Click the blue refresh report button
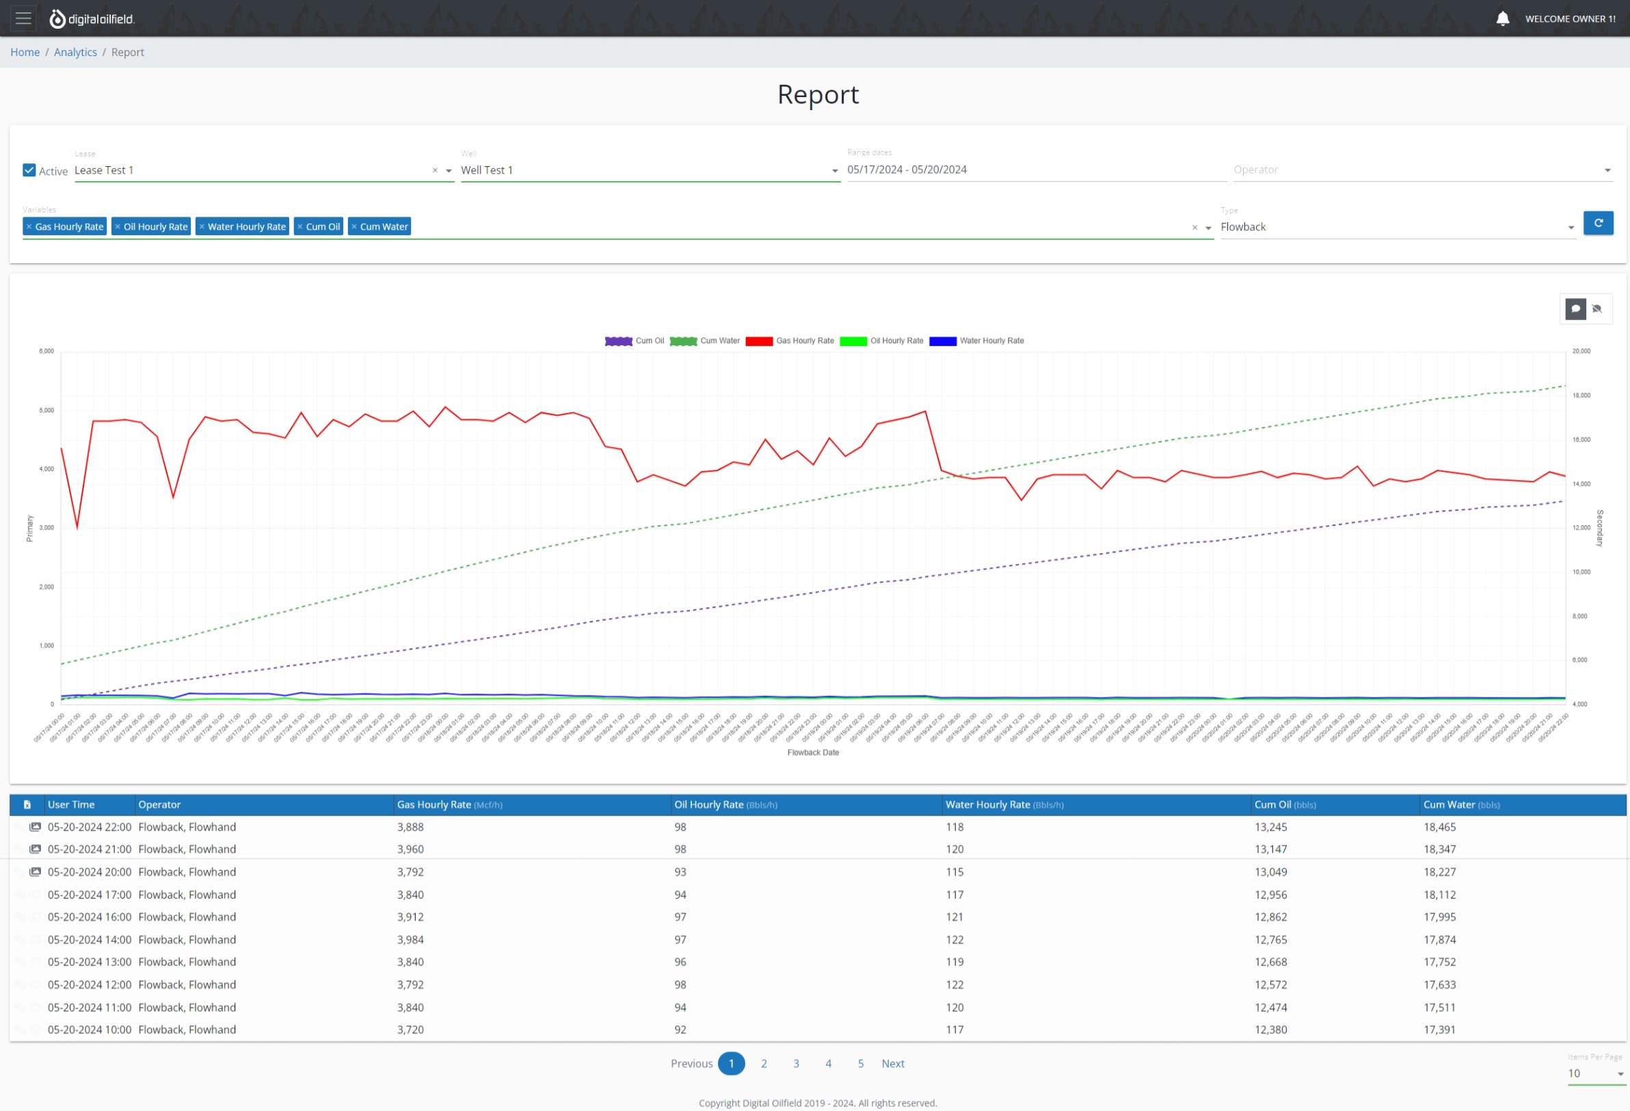The width and height of the screenshot is (1630, 1111). pos(1598,223)
